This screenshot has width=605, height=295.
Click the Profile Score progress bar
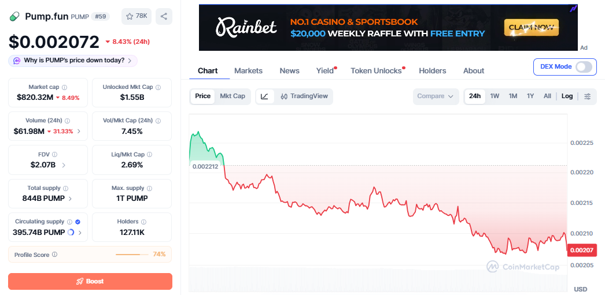click(132, 255)
